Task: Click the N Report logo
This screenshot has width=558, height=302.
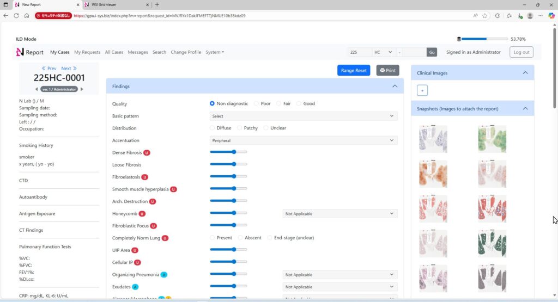Action: pos(30,52)
